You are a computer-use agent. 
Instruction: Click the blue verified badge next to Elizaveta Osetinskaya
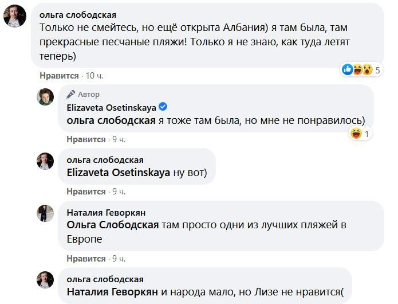(163, 107)
